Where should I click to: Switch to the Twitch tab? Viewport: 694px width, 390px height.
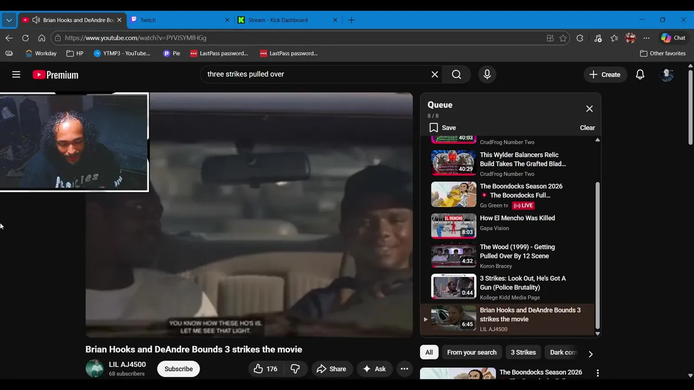pos(180,20)
